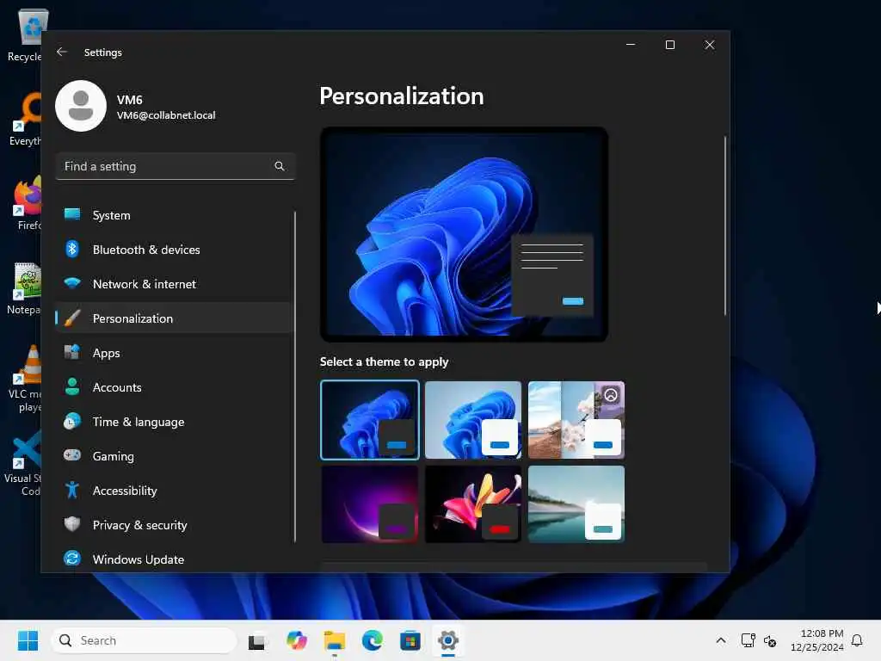Go to Network & internet settings

point(174,284)
